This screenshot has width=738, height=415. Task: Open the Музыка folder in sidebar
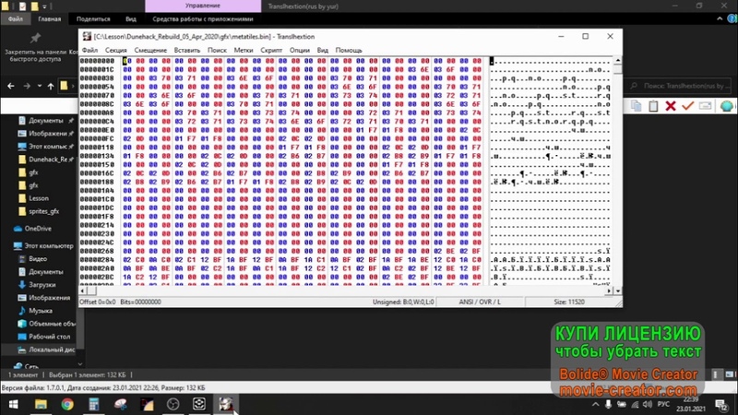tap(41, 311)
